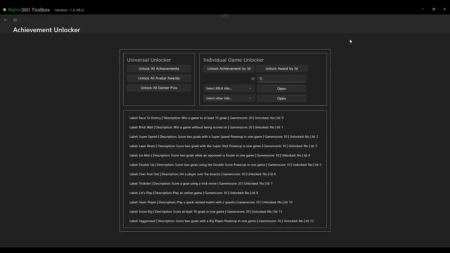Click the Retro360 Toolbox logo icon
Screen dimensions: 450x253
(x=5, y=10)
